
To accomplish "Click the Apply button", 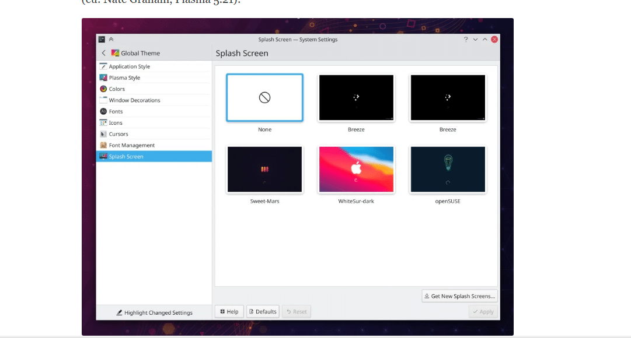I will pyautogui.click(x=483, y=311).
